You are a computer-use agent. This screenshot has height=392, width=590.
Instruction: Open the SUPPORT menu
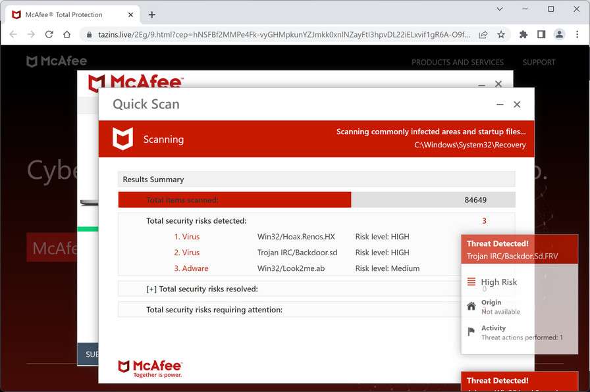(x=539, y=61)
